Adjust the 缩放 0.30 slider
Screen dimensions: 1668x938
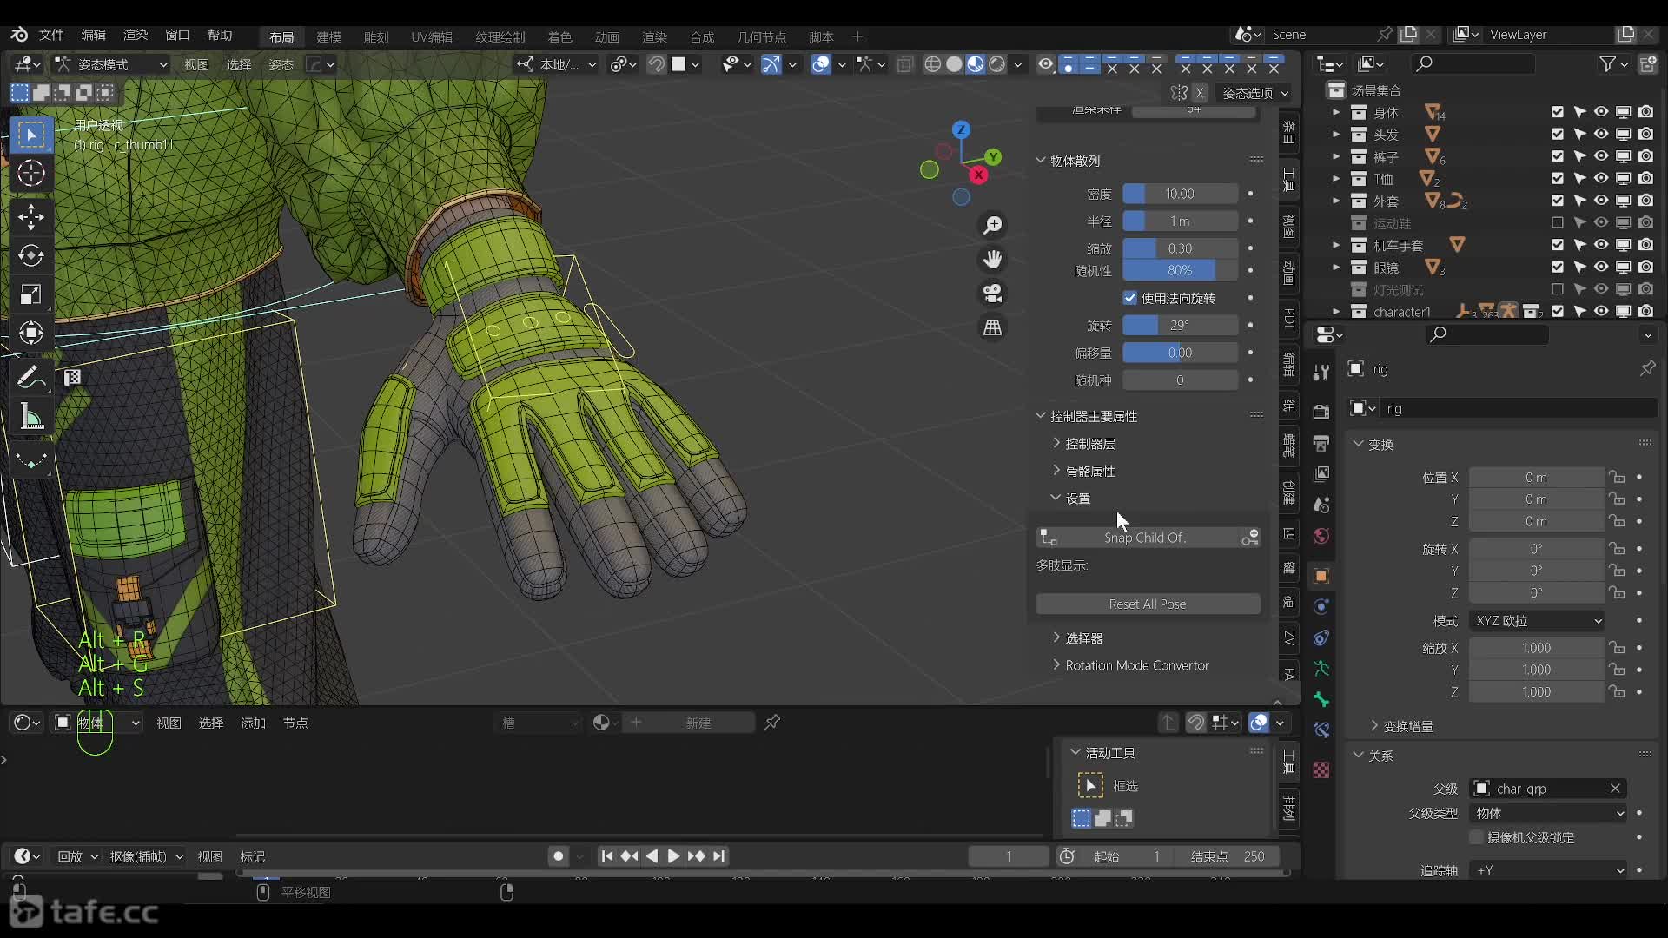1180,248
